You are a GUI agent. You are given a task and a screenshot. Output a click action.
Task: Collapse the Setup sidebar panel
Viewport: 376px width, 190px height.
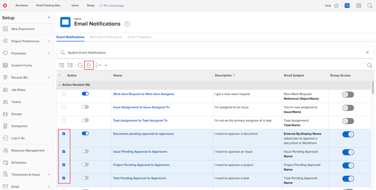[49, 18]
